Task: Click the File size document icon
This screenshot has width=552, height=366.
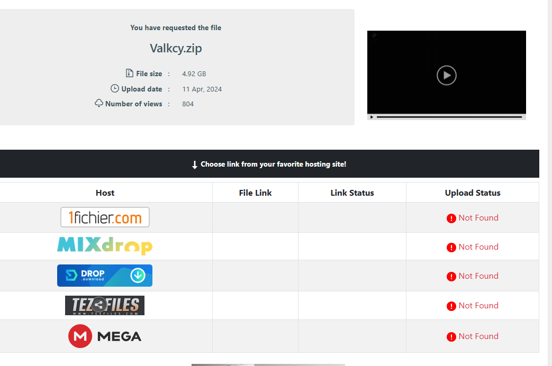Action: (130, 73)
